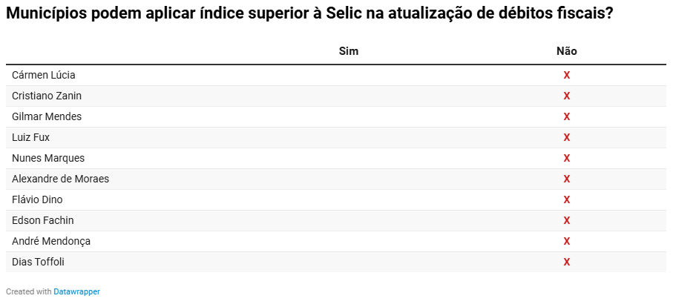Click the red X in Cármen Lúcia's row

tap(567, 75)
